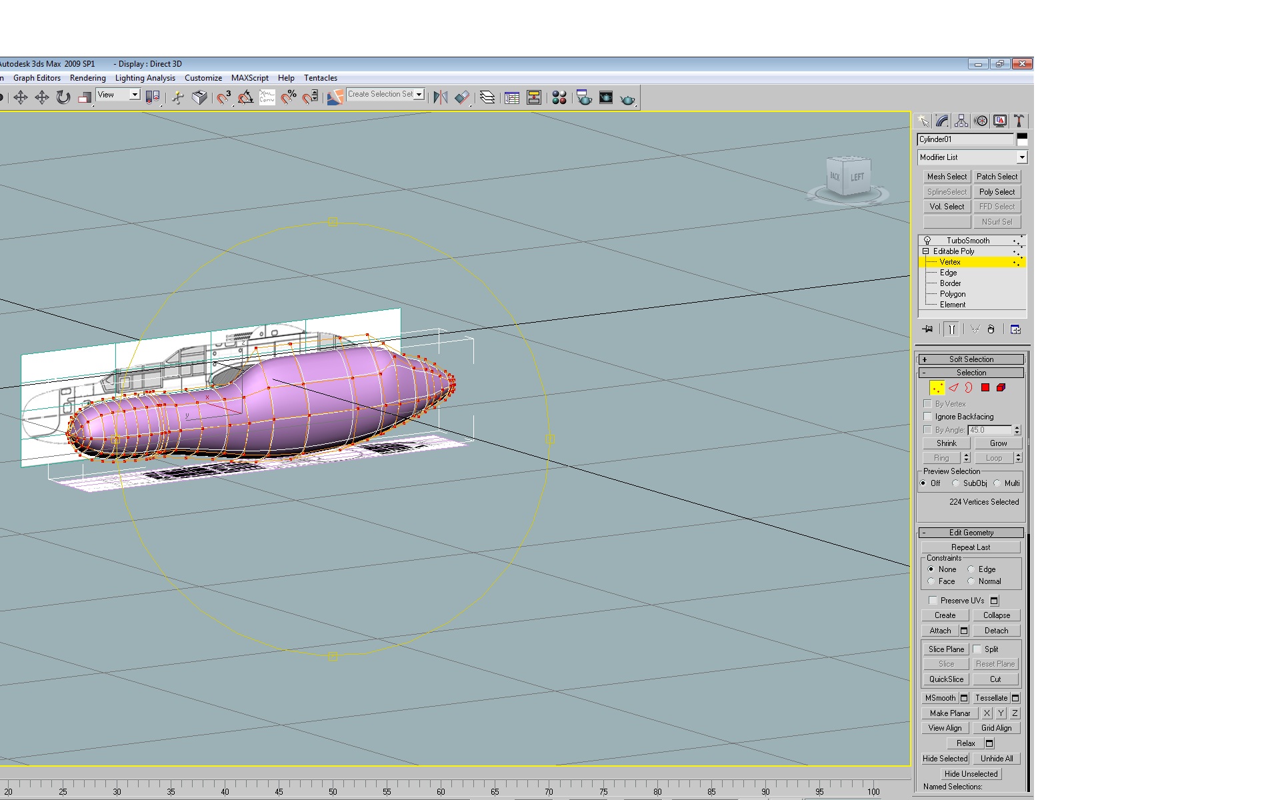1280x800 pixels.
Task: Select the Edge constraint radio button
Action: pos(971,569)
